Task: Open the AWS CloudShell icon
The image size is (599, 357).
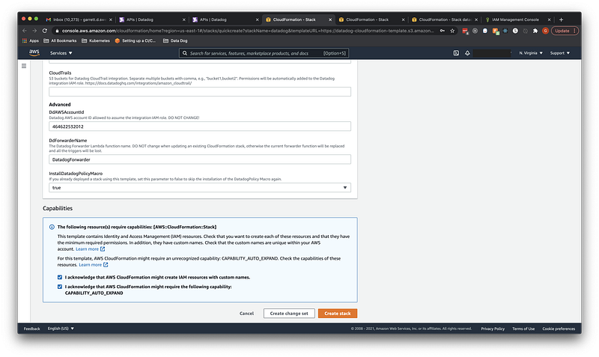Action: (x=456, y=53)
